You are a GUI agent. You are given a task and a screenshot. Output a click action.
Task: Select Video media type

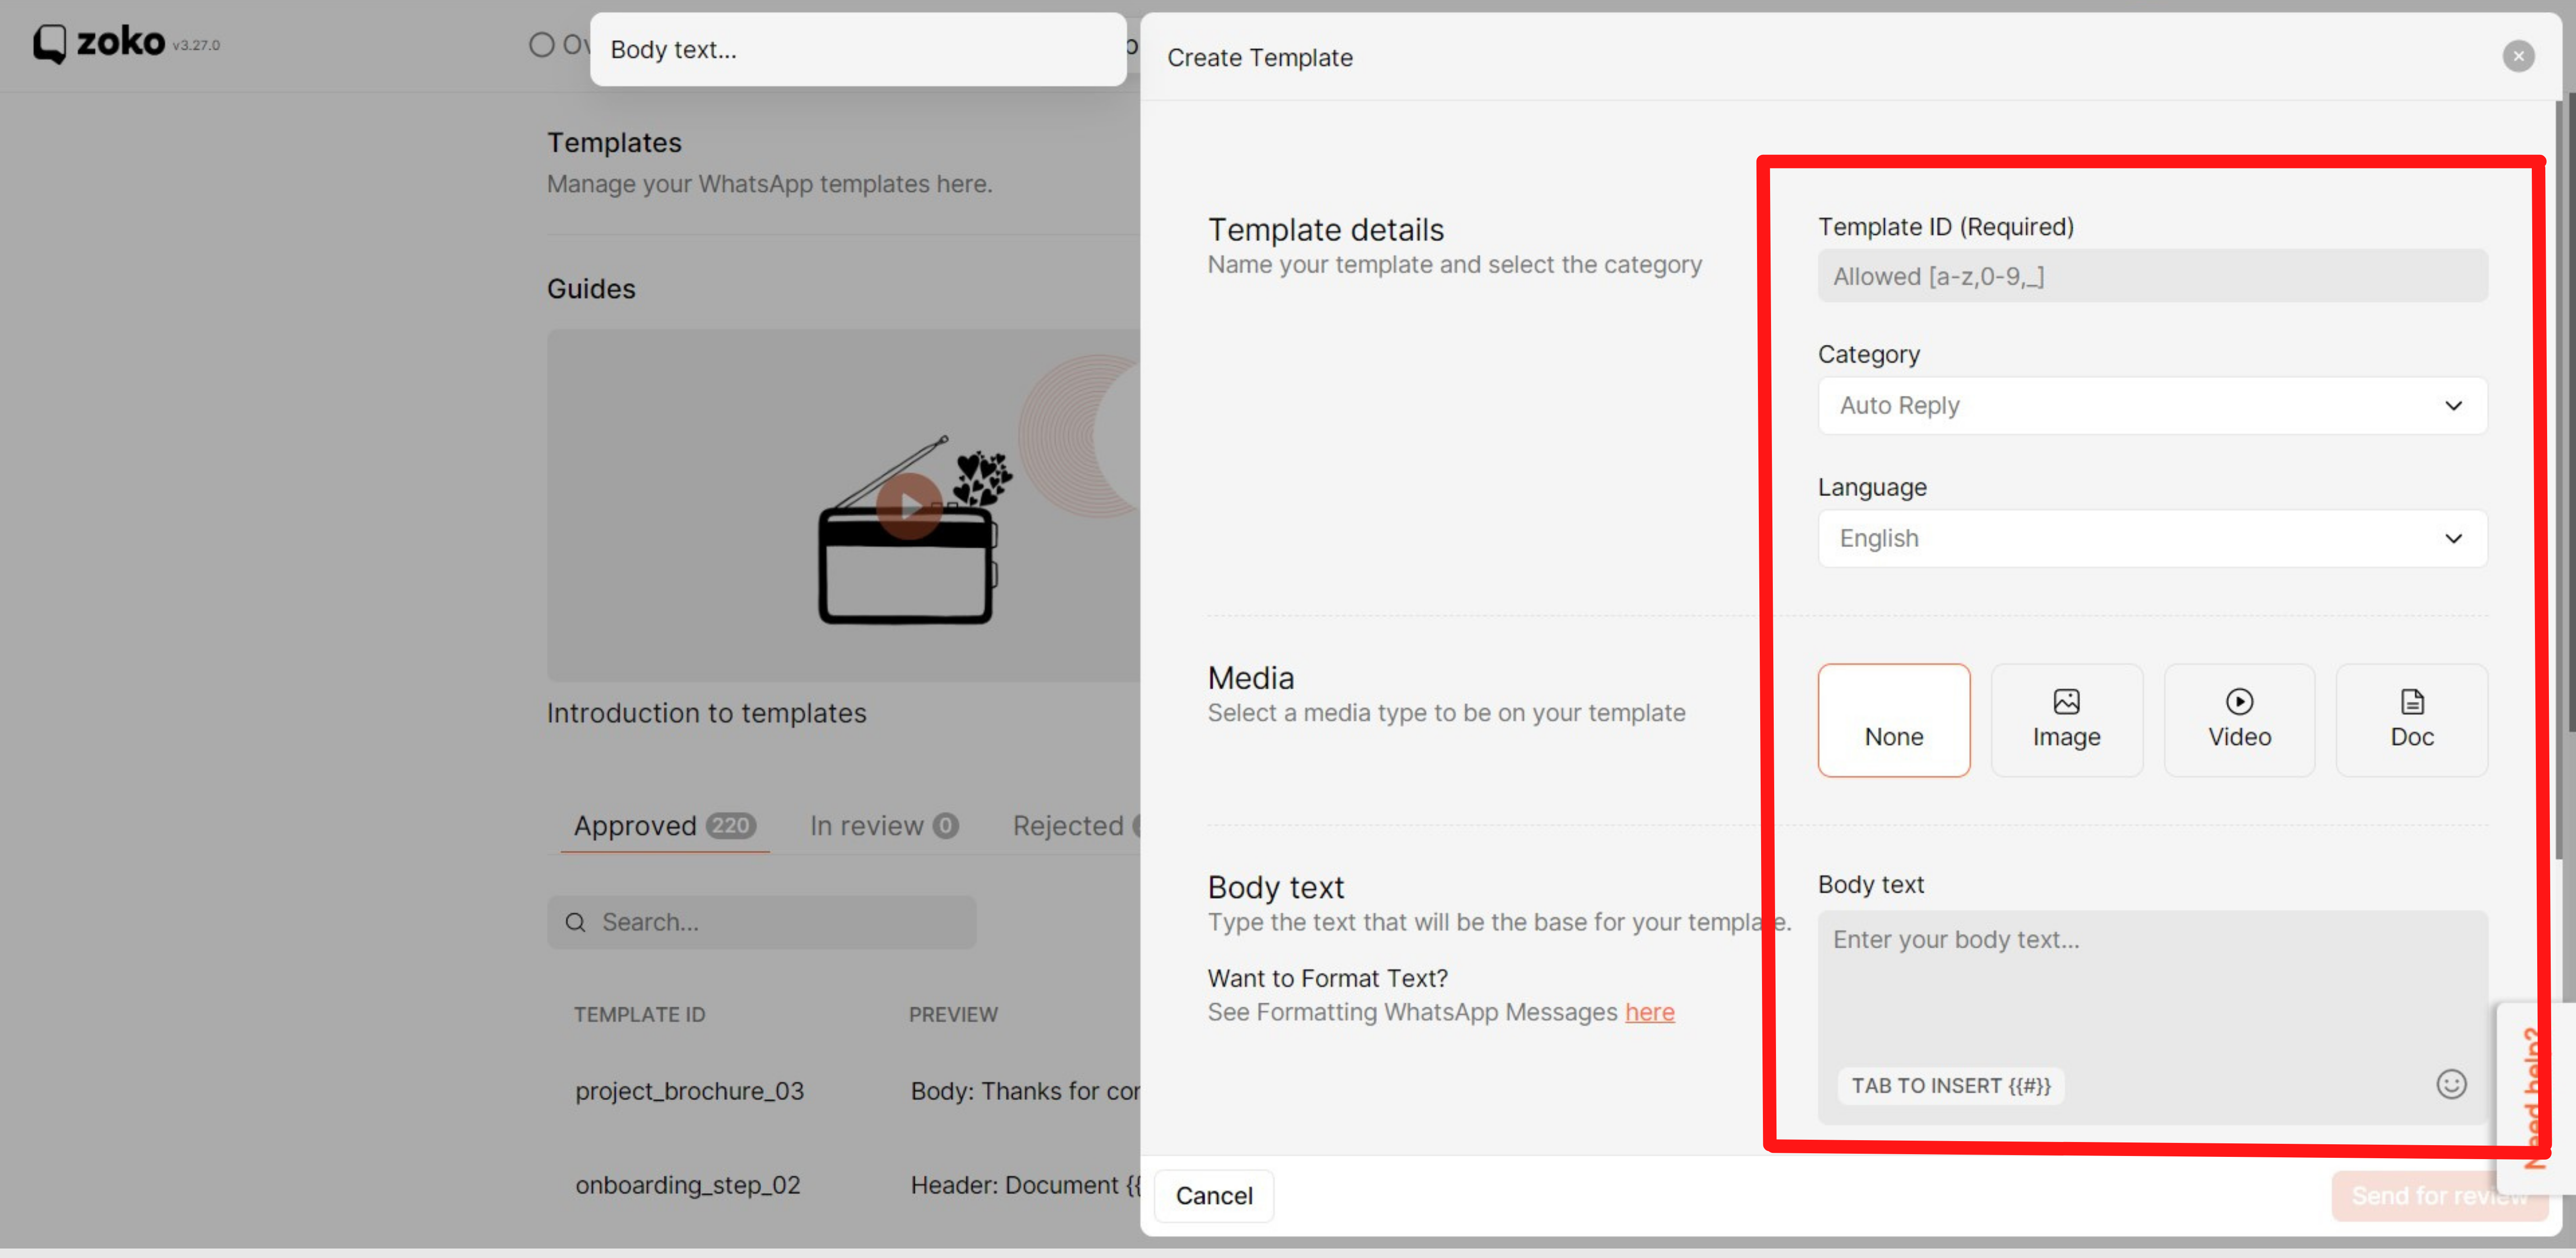pos(2239,720)
